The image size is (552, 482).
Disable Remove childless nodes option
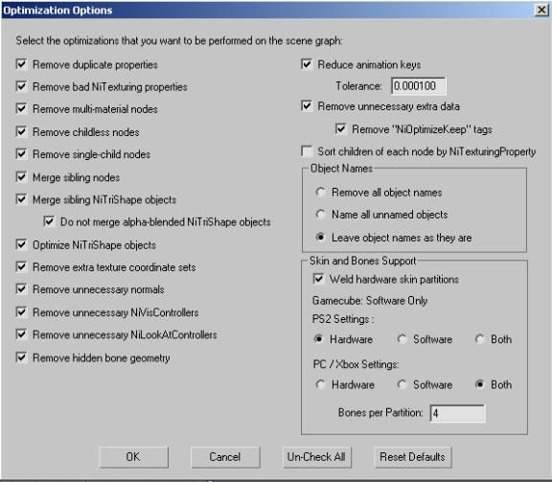[21, 132]
